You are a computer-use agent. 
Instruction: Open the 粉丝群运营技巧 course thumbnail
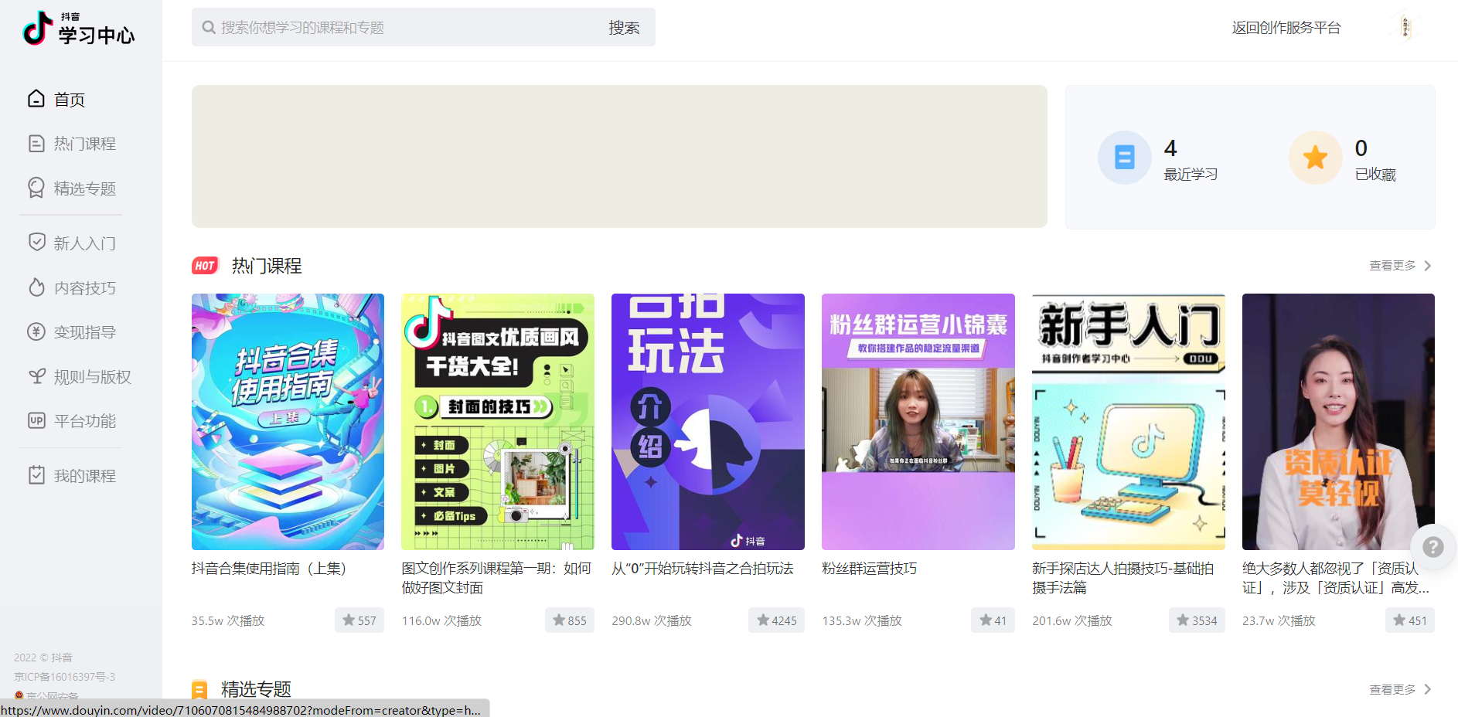point(918,421)
